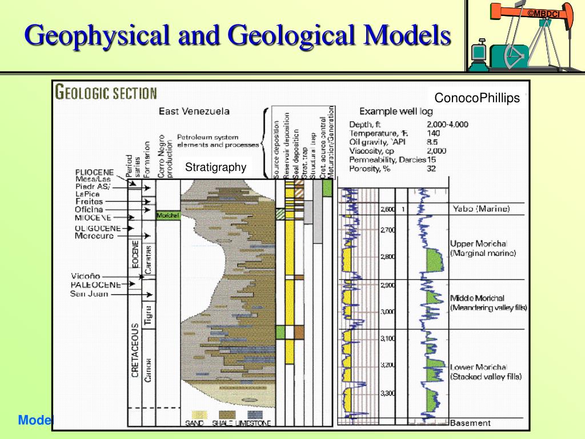Click the 3,300 depth marker
585x439 pixels.
point(388,393)
